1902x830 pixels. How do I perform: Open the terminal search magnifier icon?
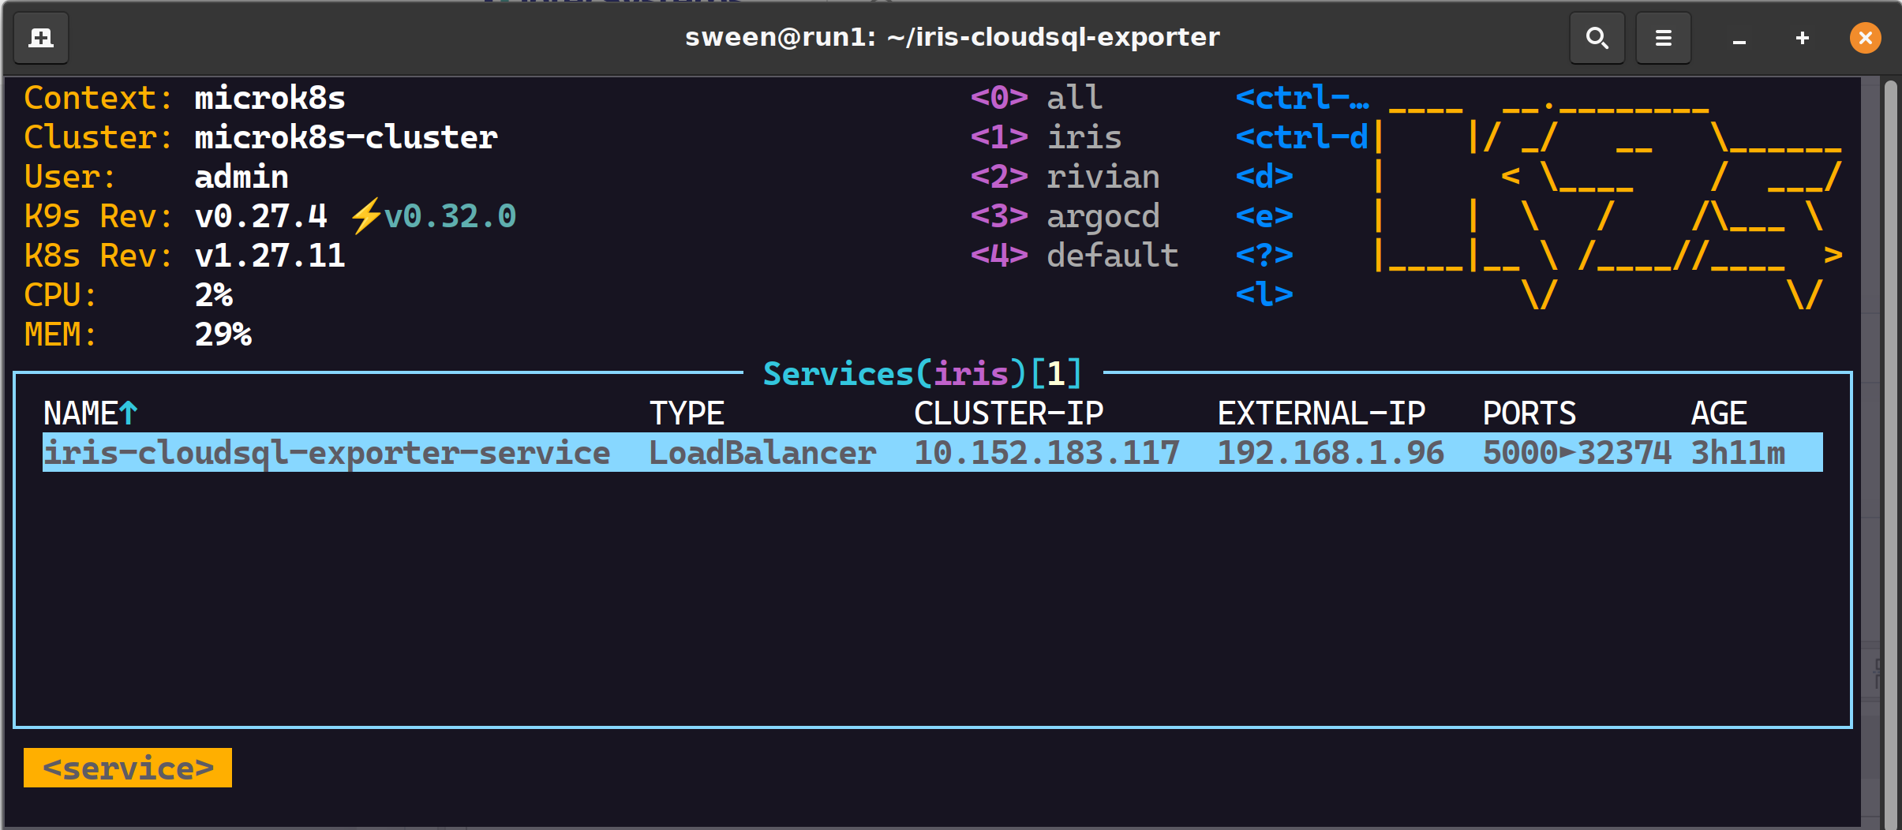(1597, 38)
